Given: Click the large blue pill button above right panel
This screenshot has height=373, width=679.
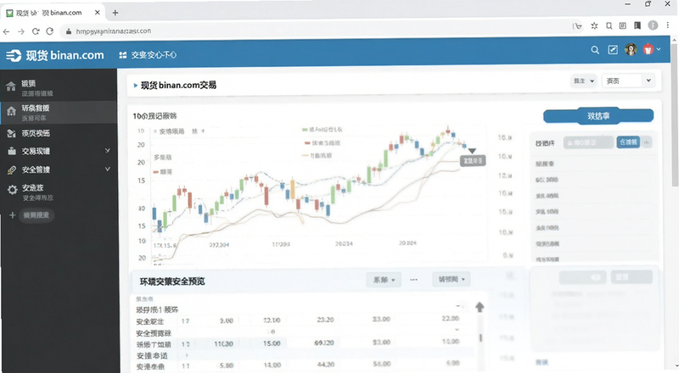Looking at the screenshot, I should [x=598, y=115].
